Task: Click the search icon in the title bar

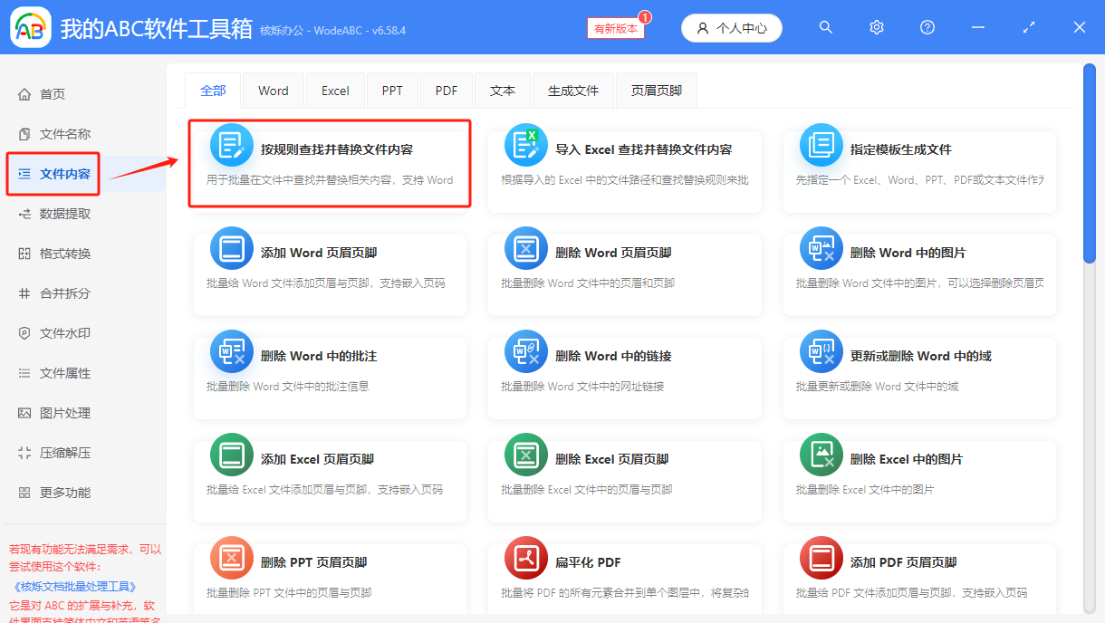Action: pos(825,27)
